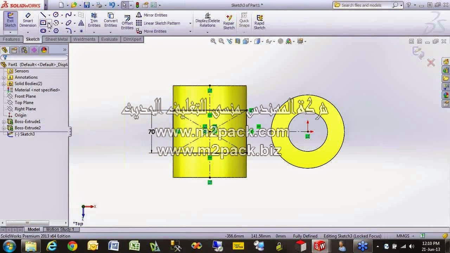Click sketch confirmation corner exit icon

pos(418,52)
